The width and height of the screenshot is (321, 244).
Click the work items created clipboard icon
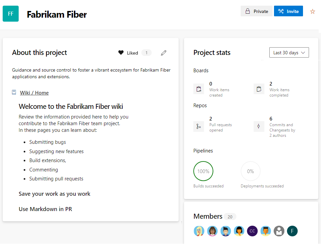tap(199, 89)
